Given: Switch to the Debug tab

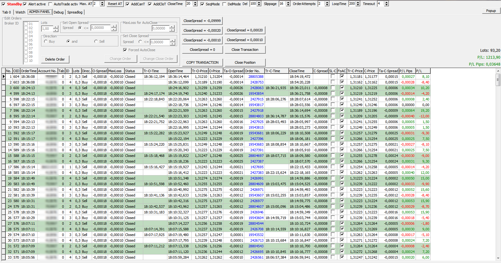Looking at the screenshot, I should pyautogui.click(x=58, y=12).
